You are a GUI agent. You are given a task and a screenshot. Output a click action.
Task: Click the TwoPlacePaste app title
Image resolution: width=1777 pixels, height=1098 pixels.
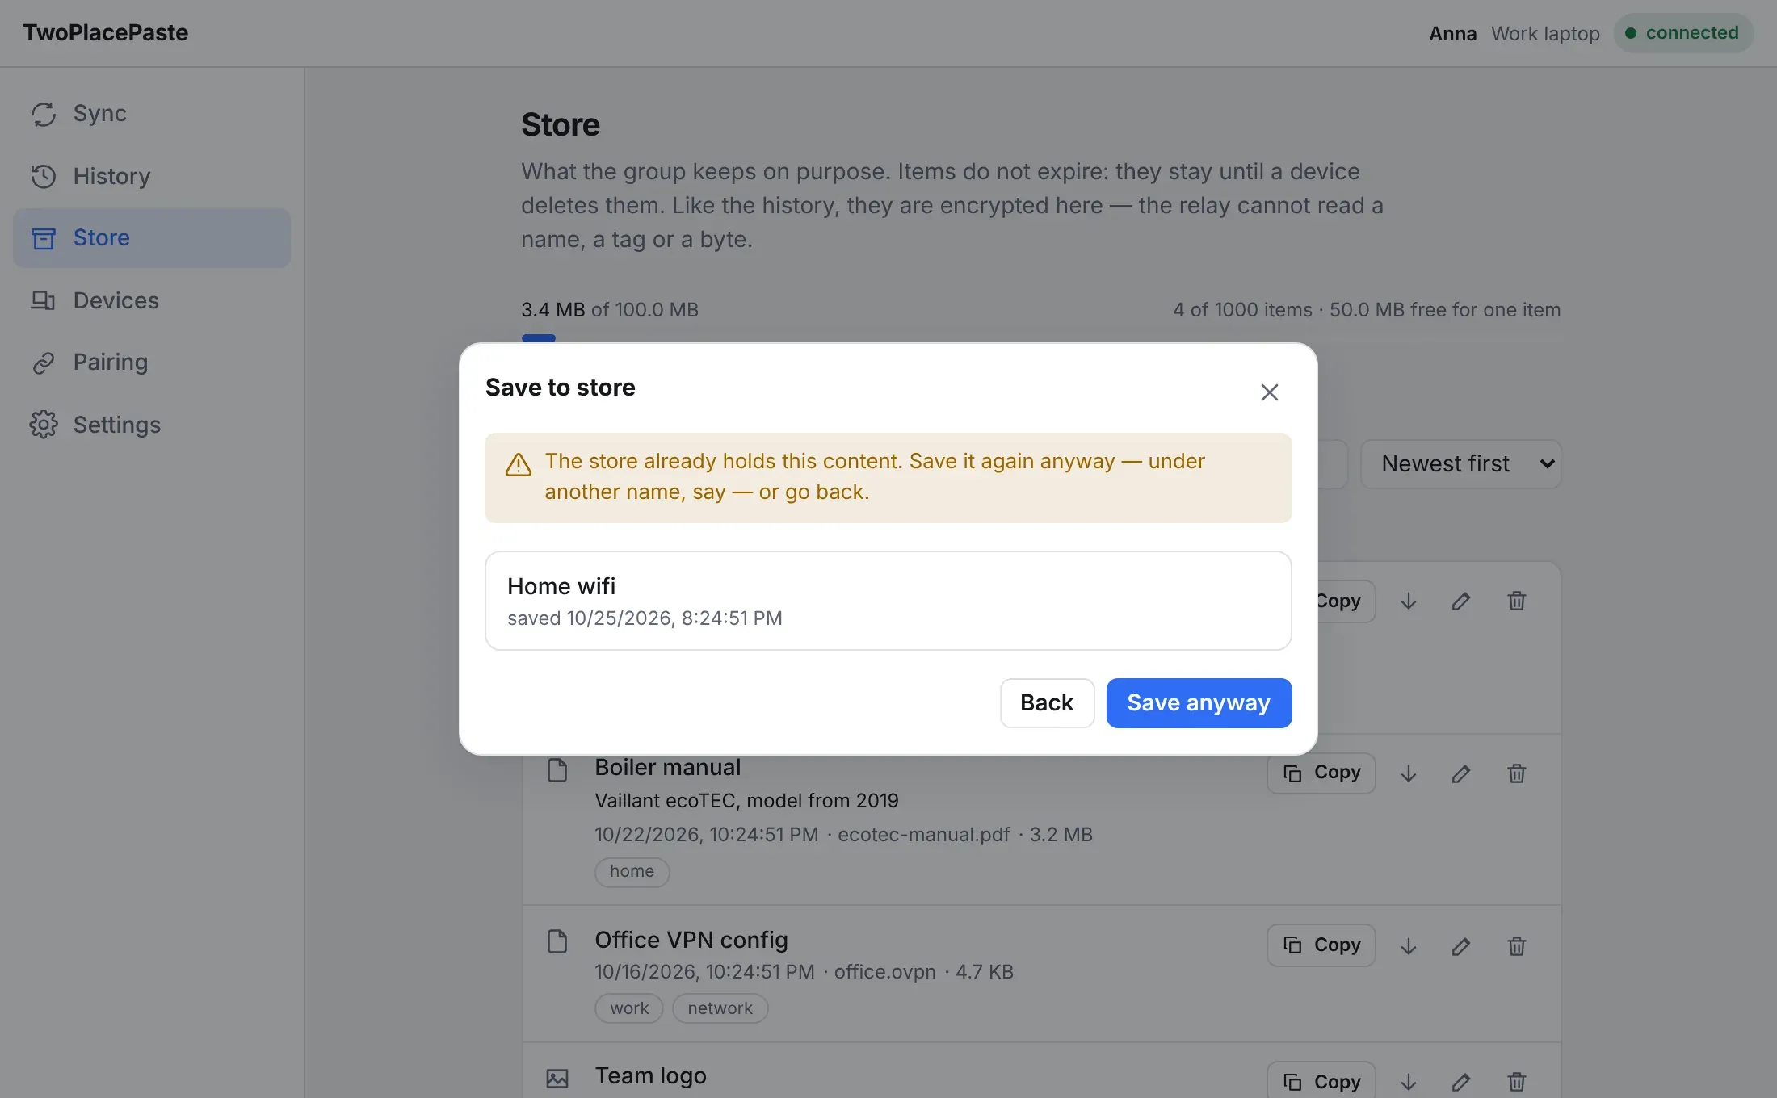pos(105,33)
